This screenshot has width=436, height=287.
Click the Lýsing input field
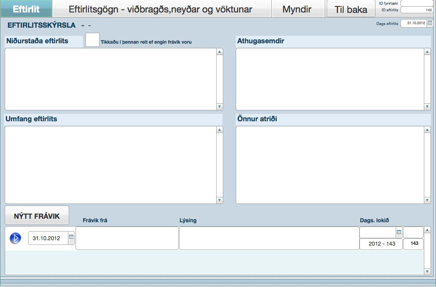[x=269, y=238]
